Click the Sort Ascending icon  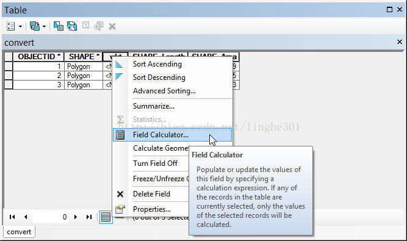(x=119, y=64)
